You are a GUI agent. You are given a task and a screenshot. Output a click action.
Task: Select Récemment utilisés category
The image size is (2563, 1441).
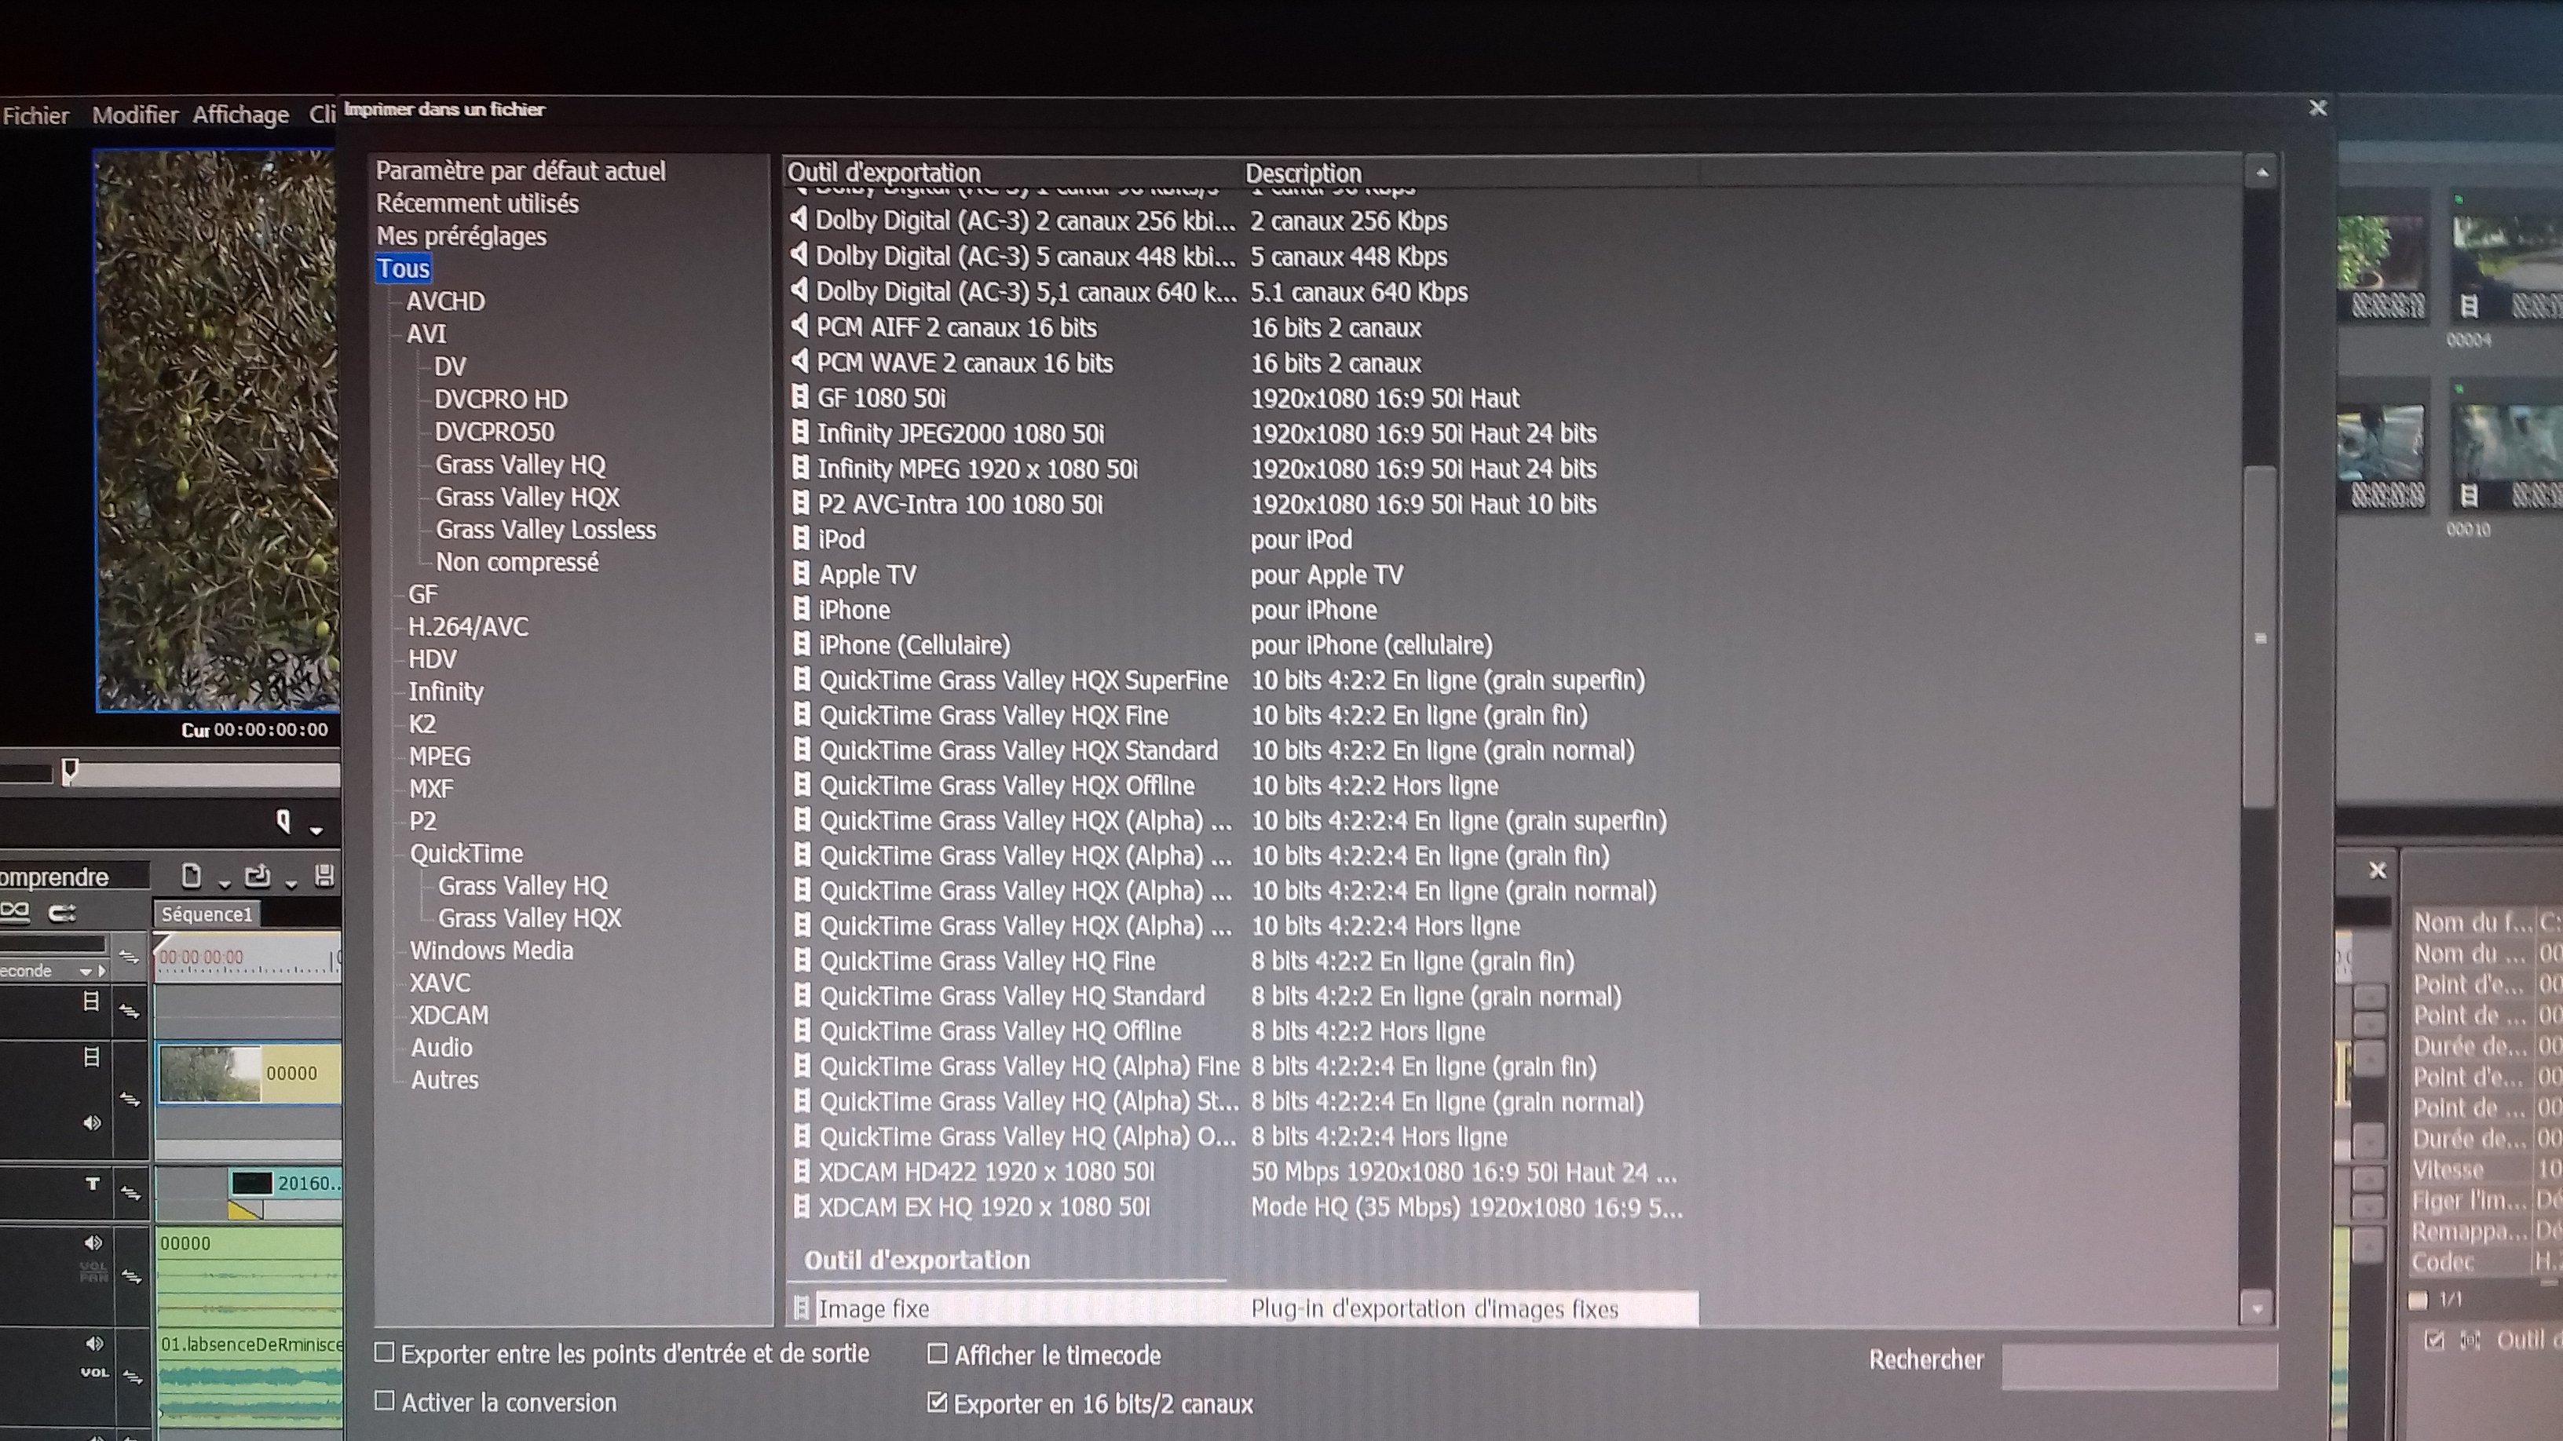pos(477,204)
